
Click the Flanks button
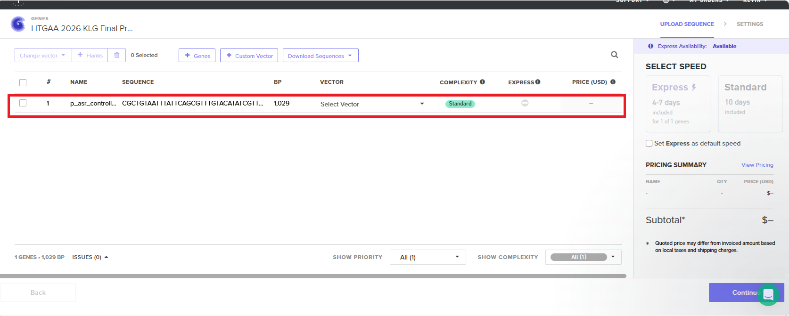(x=90, y=55)
